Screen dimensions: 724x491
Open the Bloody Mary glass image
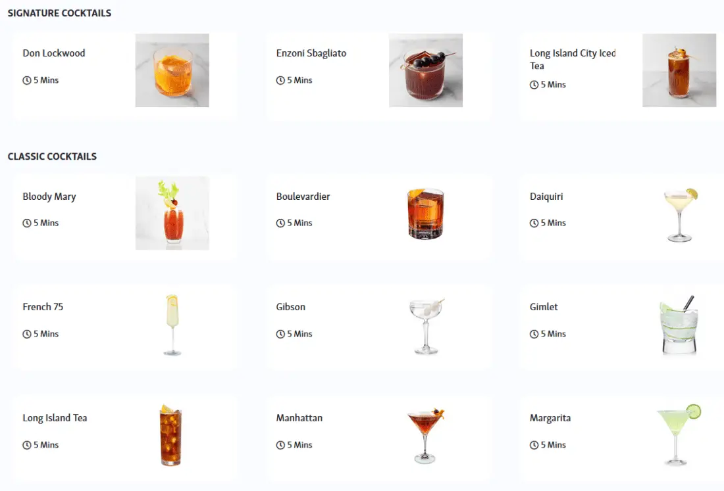pos(172,213)
